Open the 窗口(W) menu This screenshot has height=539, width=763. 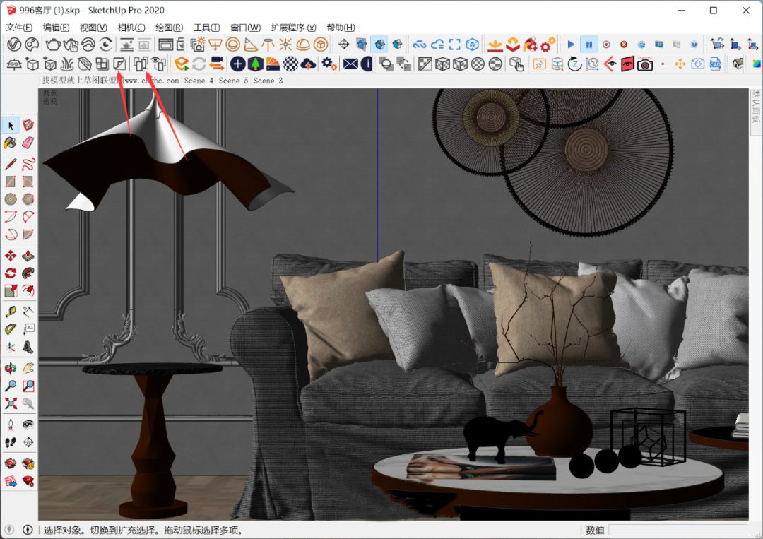coord(246,28)
